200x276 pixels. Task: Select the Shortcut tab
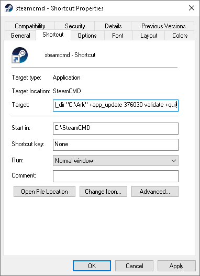point(53,35)
